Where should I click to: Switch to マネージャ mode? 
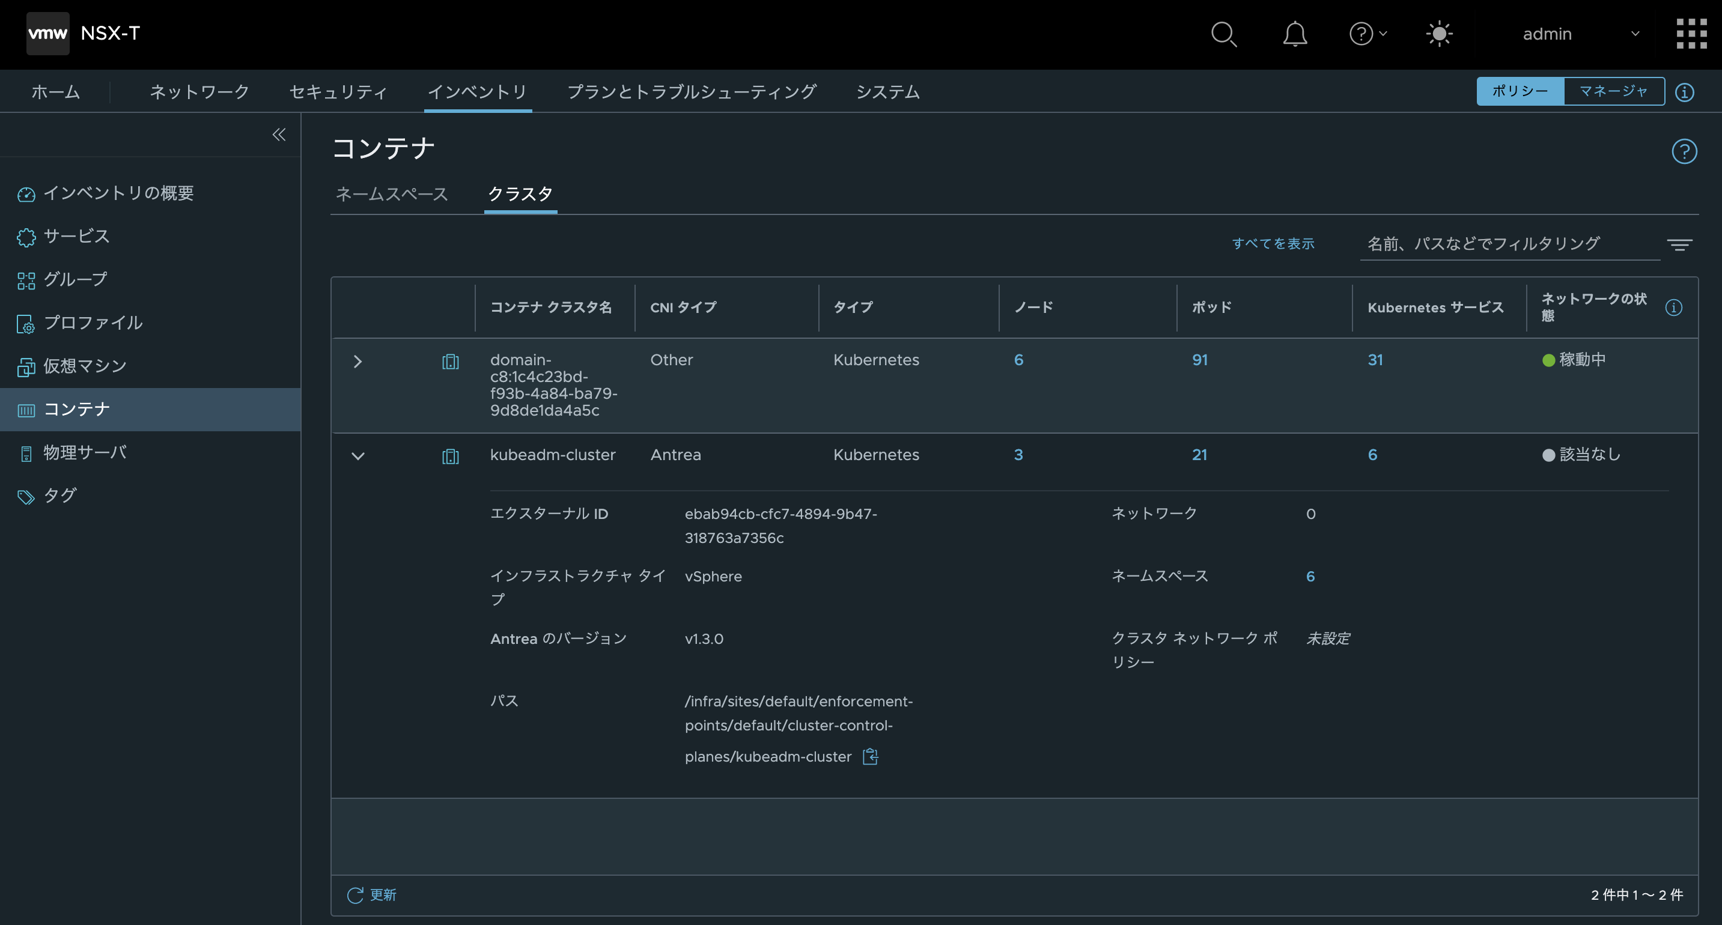1613,91
